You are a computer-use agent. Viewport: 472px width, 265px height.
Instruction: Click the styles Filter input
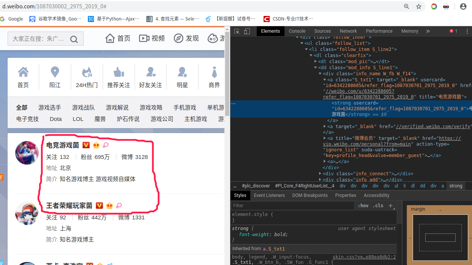293,206
